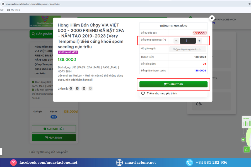Open the growth chart widget
This screenshot has width=251, height=167.
[246, 122]
